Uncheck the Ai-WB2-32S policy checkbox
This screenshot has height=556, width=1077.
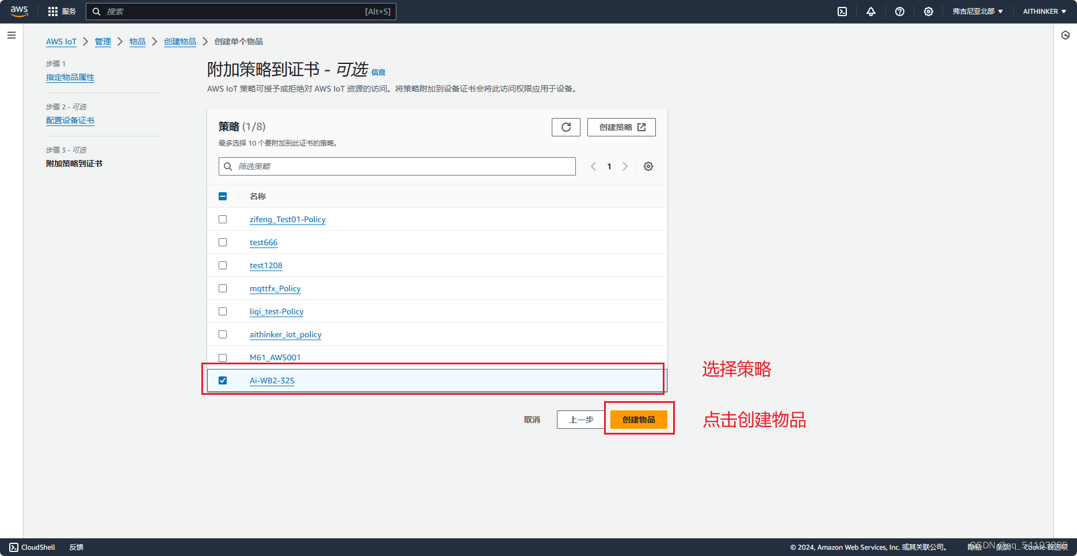(223, 380)
